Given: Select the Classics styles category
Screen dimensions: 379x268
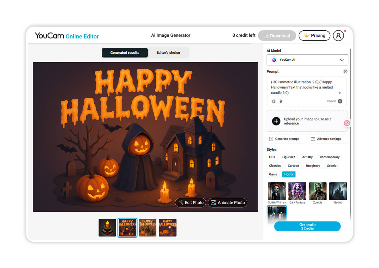Looking at the screenshot, I should [x=275, y=166].
